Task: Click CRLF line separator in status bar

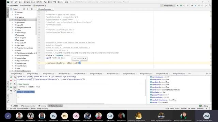Action: tap(172, 108)
